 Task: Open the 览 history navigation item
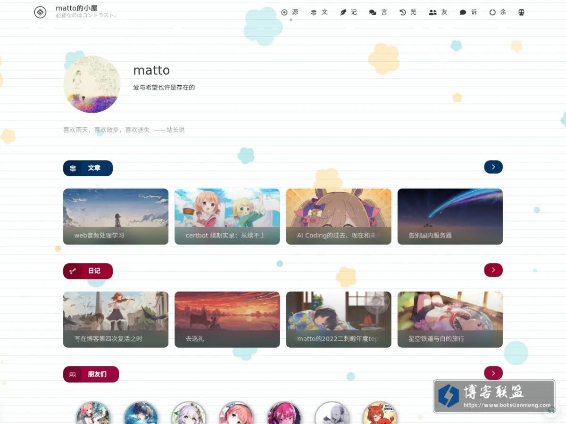point(408,12)
